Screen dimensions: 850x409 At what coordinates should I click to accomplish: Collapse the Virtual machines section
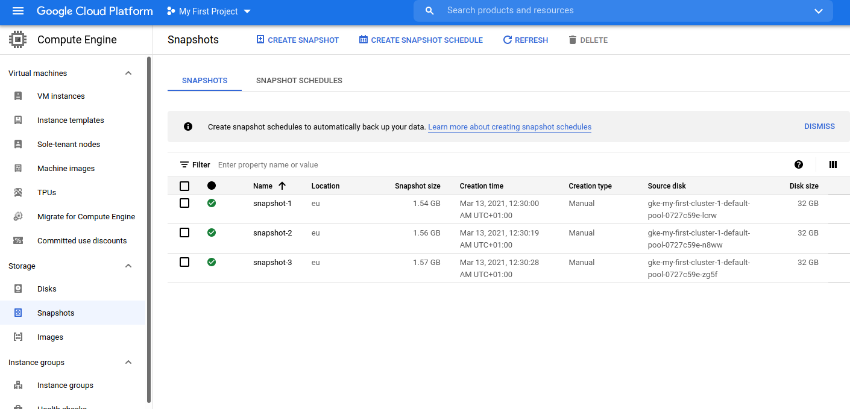[128, 73]
